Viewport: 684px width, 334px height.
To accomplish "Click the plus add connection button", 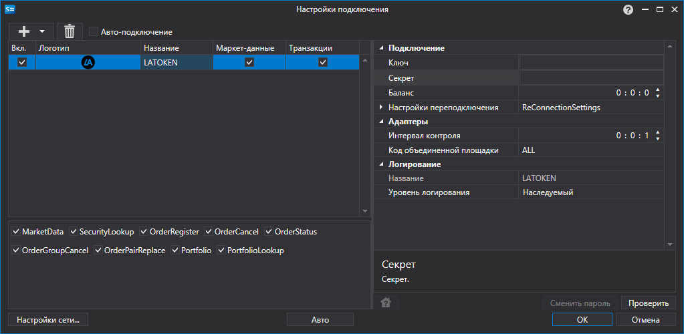I will (x=23, y=31).
